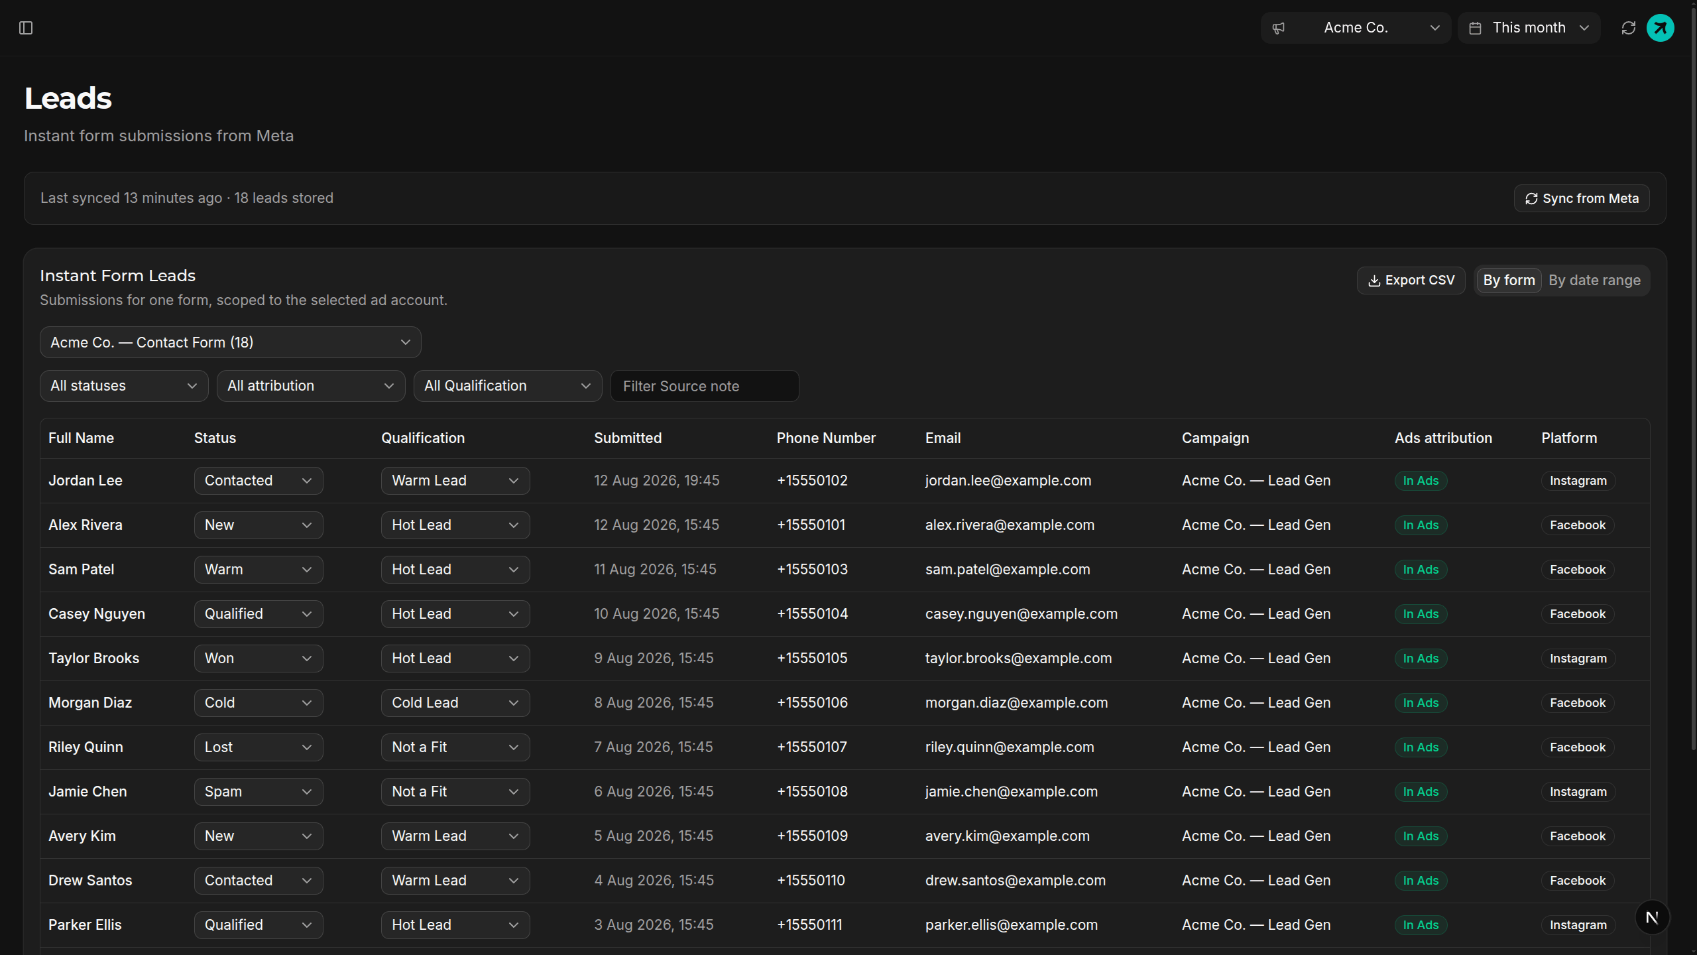Click phone number +15550101
1697x955 pixels.
click(x=811, y=525)
